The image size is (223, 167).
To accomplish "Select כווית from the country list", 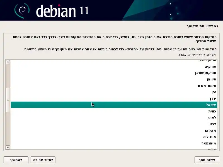I will [x=114, y=111].
